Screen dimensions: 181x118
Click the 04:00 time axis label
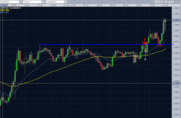(x=113, y=5)
